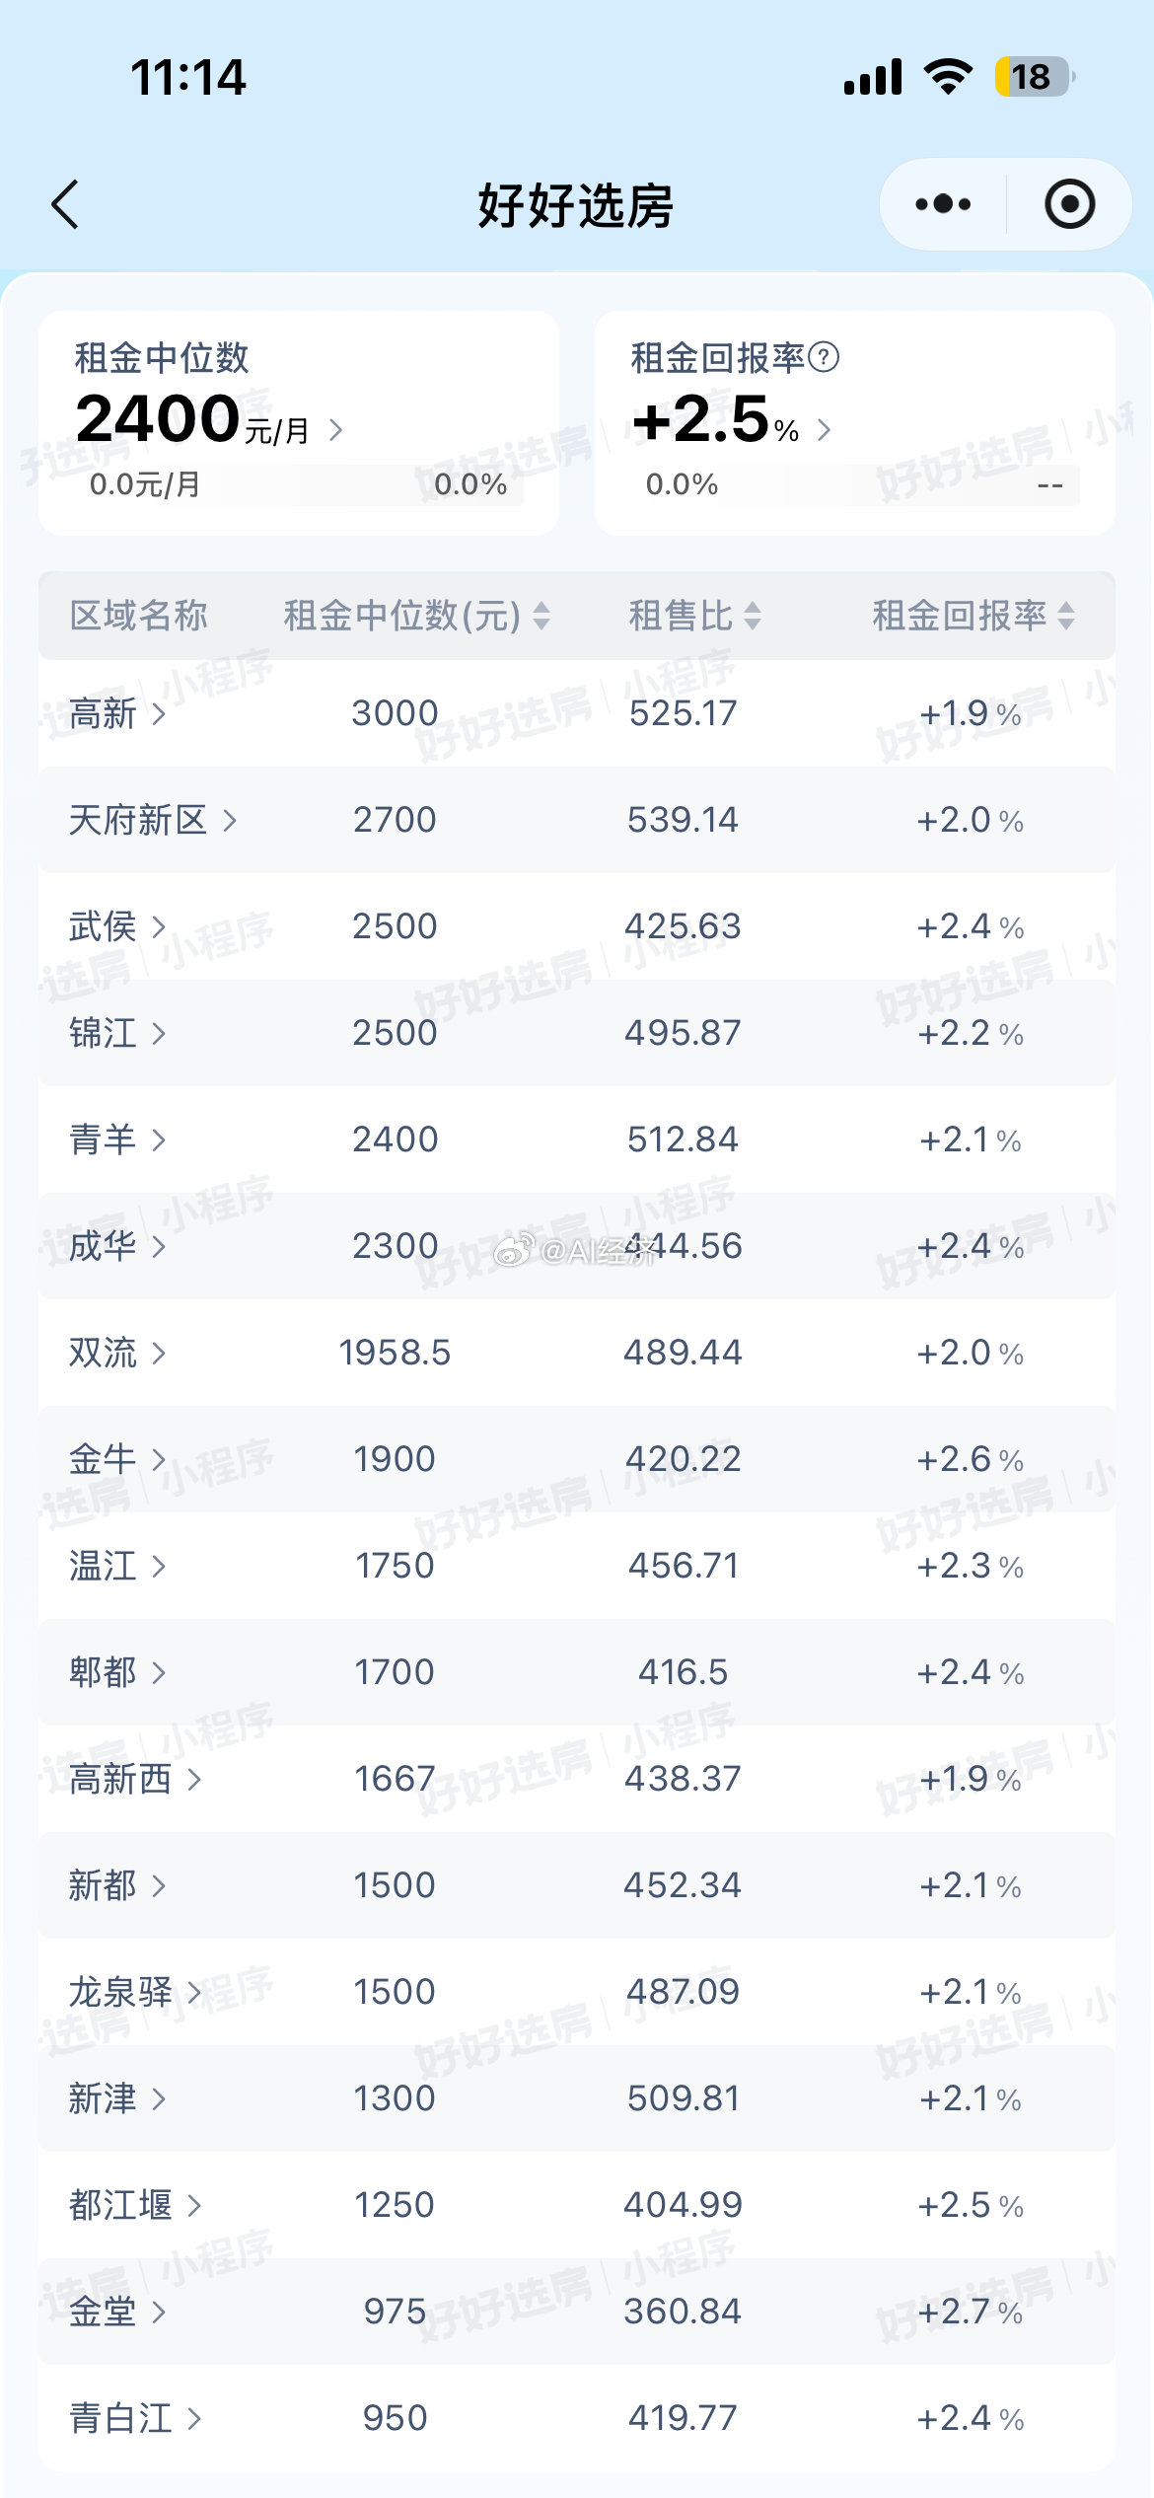Open the 高新 district details
Viewport: 1154px width, 2498px height.
[x=117, y=713]
